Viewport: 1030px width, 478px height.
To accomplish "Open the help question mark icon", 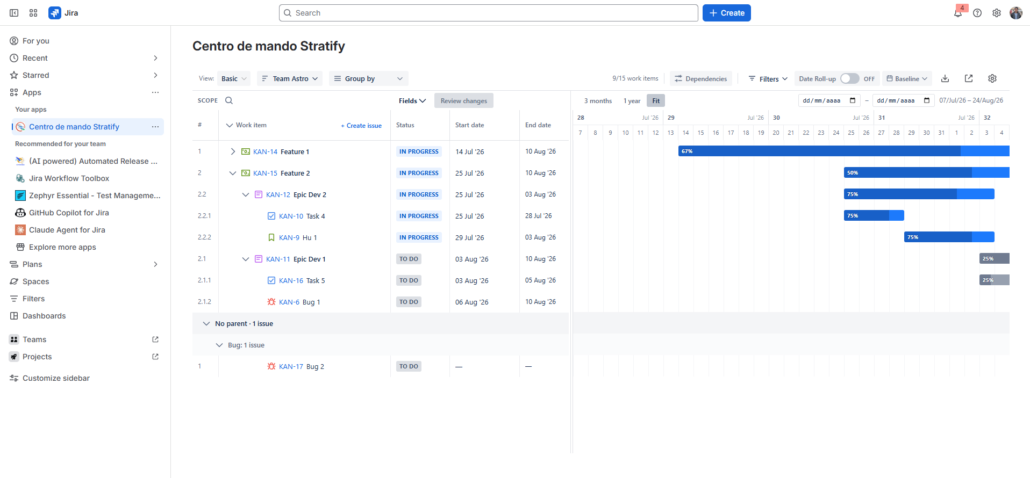I will click(977, 13).
